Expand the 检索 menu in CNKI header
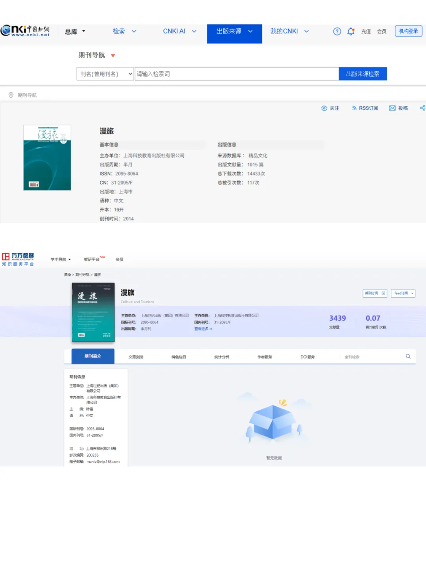 [x=124, y=31]
